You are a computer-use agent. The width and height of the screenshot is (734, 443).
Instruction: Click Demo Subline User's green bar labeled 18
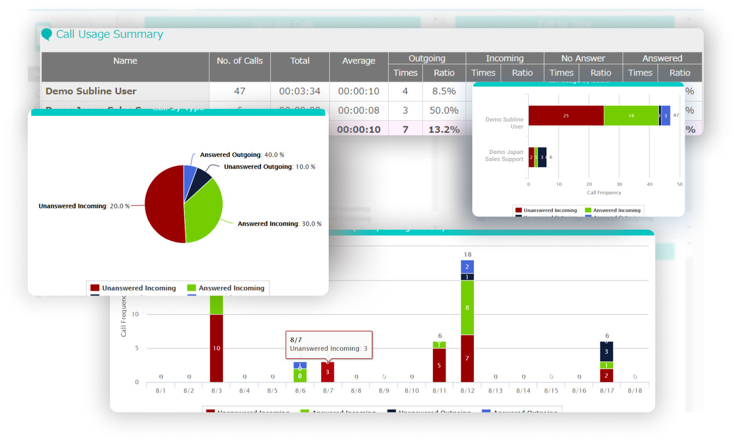(x=631, y=116)
